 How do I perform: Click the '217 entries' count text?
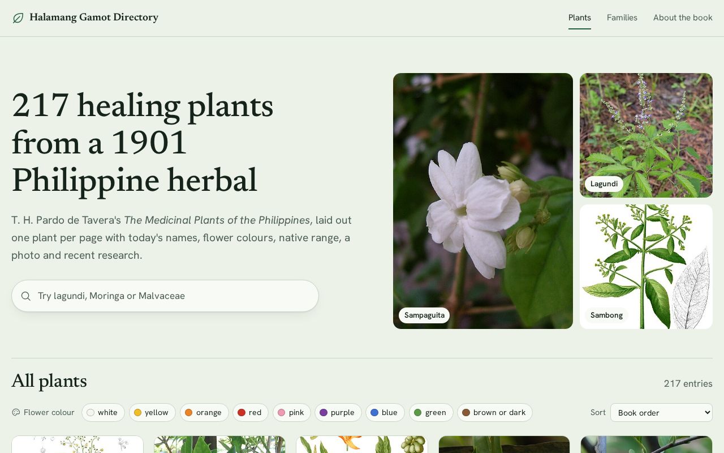[688, 384]
